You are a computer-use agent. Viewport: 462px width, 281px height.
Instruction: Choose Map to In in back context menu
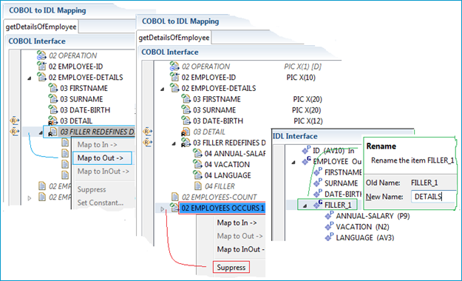tap(98, 144)
